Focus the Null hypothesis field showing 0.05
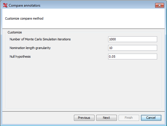This screenshot has height=126, width=167. 132,57
